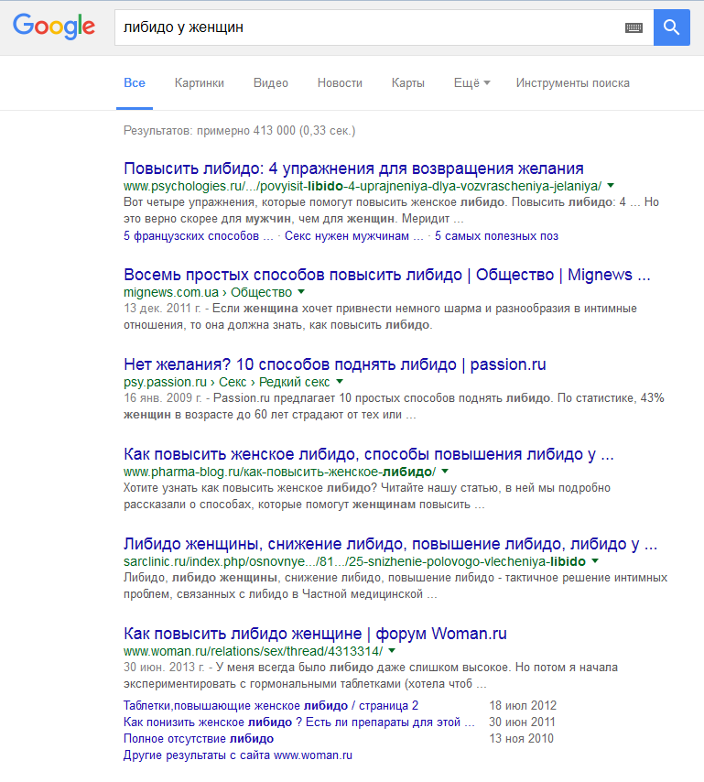Open result "Восемь простых способов повысить либидо"
Screen dimensions: 704x782
click(387, 275)
